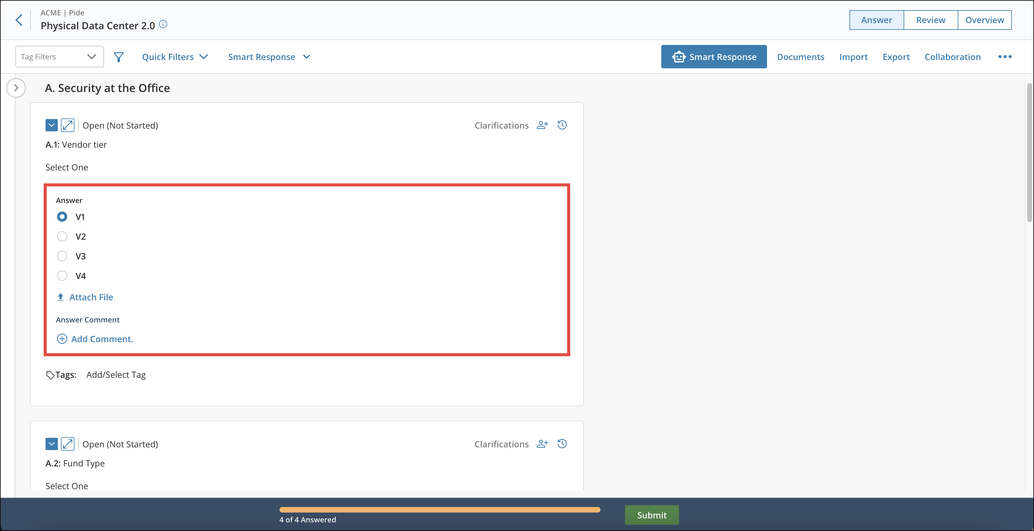Click the answered progress bar
Image resolution: width=1034 pixels, height=531 pixels.
tap(439, 509)
